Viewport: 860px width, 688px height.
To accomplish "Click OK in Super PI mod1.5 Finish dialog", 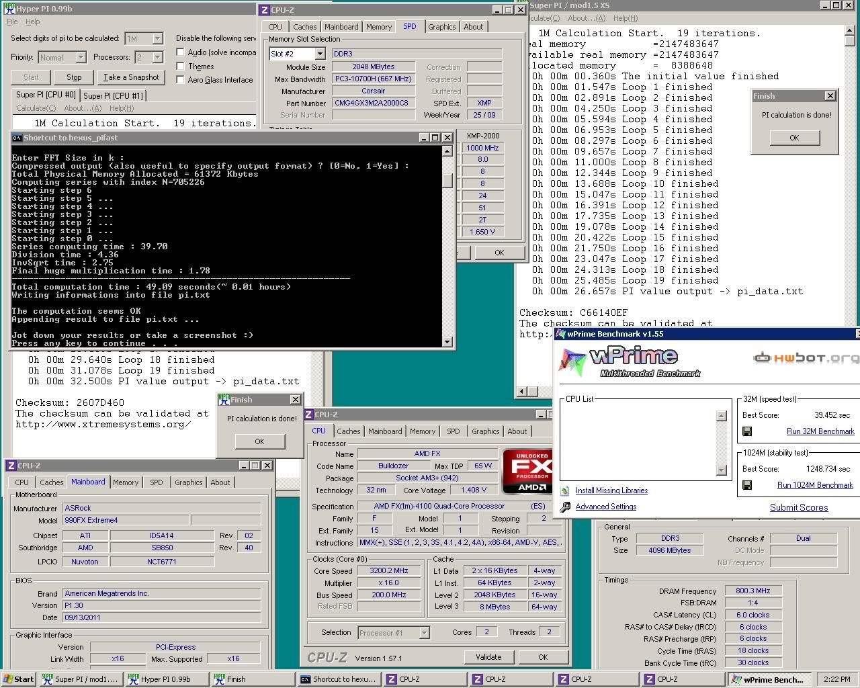I will [794, 138].
